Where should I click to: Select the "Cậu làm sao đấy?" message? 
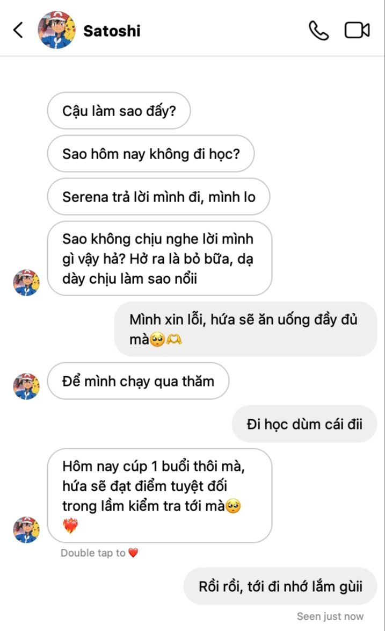point(119,111)
